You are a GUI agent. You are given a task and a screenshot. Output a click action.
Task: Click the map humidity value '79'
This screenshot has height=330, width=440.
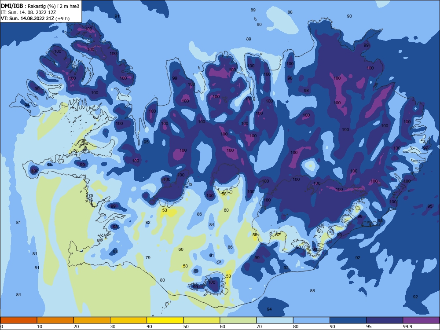tap(148, 257)
